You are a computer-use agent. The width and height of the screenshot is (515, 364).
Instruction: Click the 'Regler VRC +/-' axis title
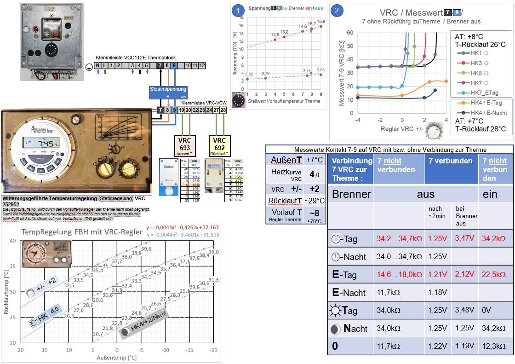tap(402, 129)
